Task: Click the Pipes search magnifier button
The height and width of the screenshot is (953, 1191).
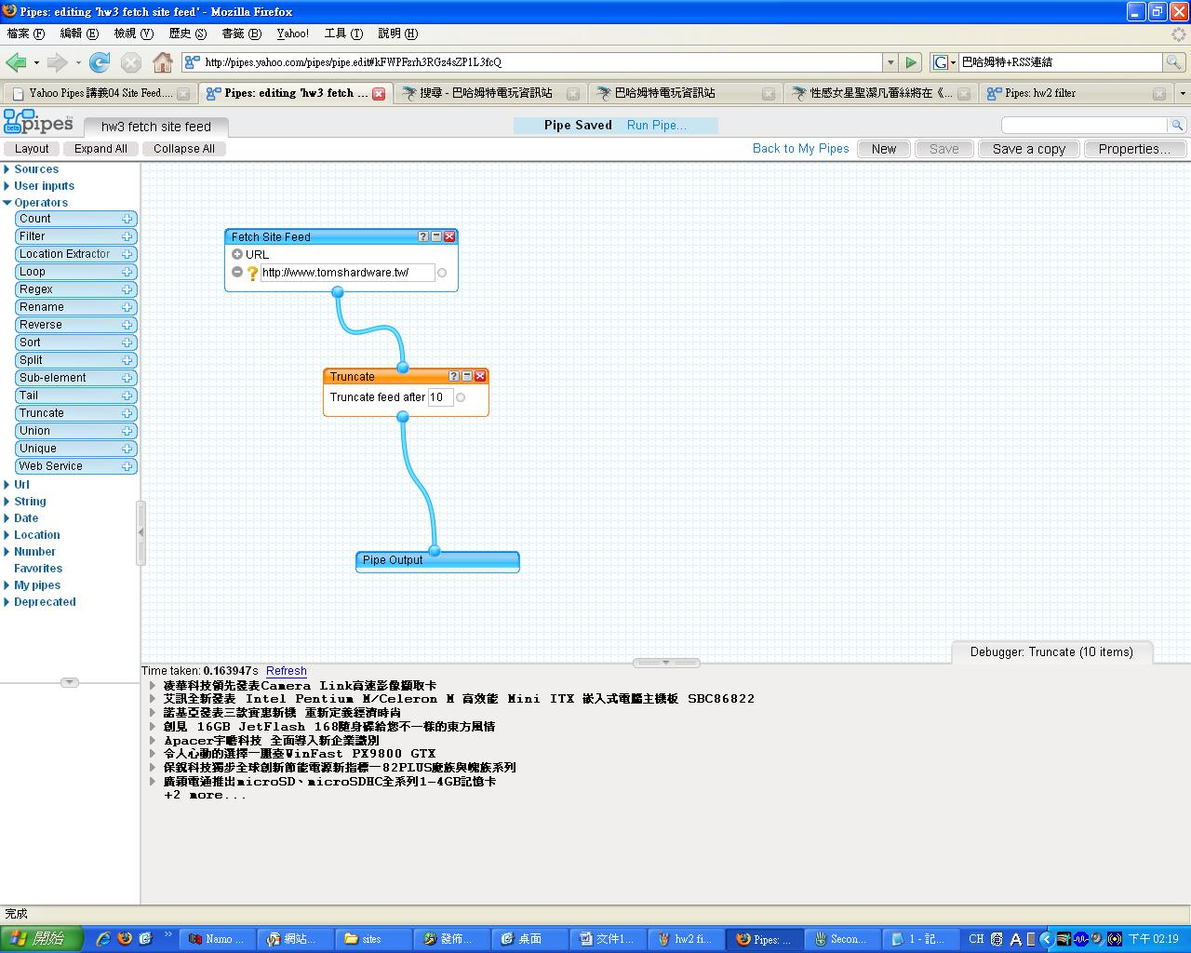Action: click(x=1177, y=125)
